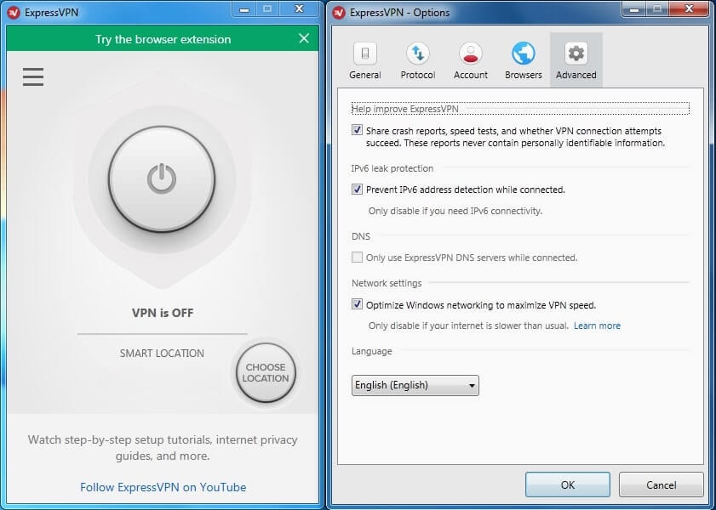Click the Help improve ExpressVPN heading
Screen dimensions: 716x510
tap(404, 109)
